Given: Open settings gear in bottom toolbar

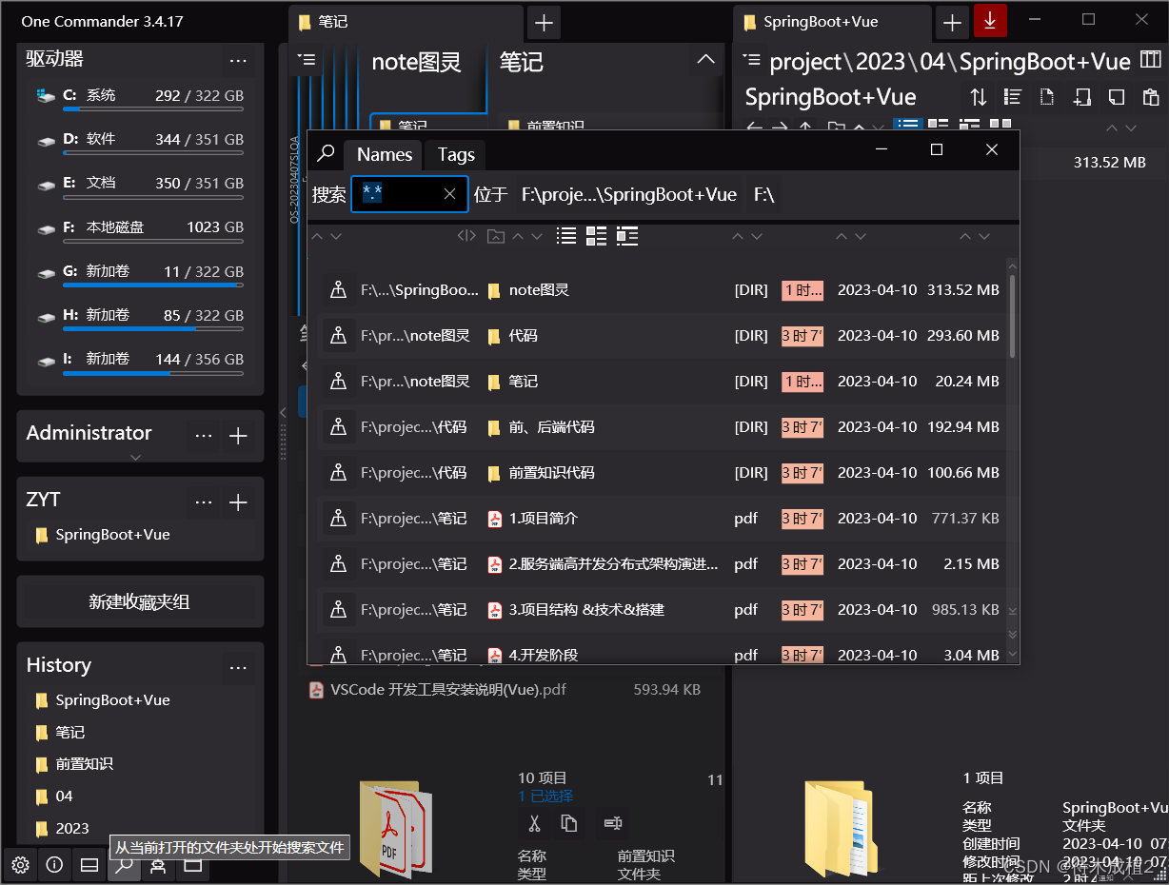Looking at the screenshot, I should [x=20, y=865].
